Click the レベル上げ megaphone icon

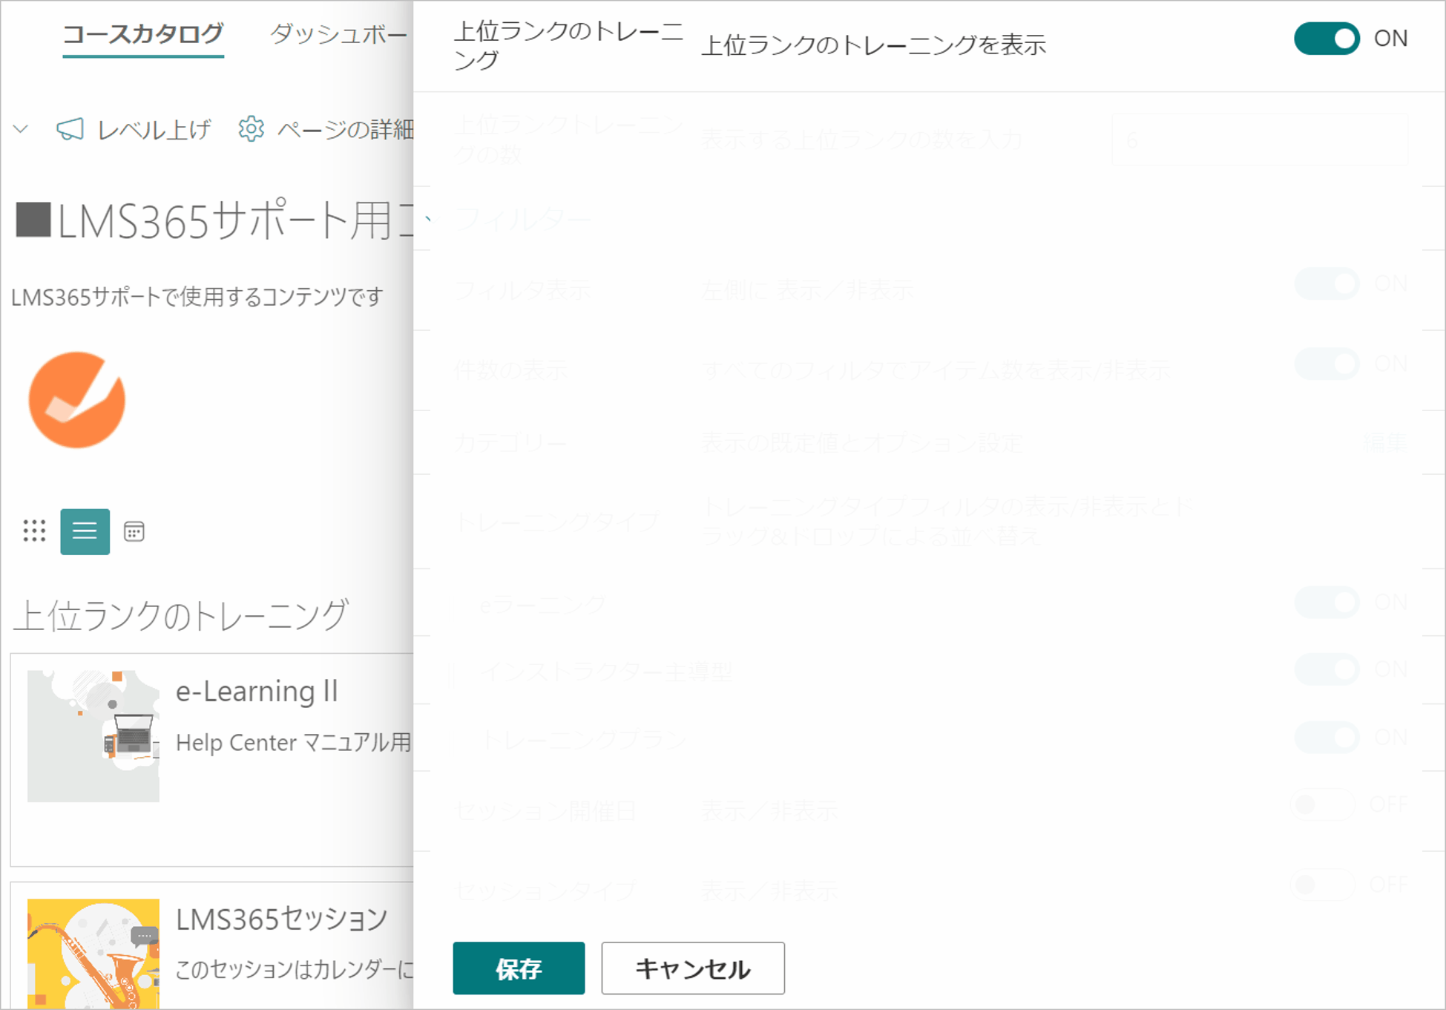70,129
